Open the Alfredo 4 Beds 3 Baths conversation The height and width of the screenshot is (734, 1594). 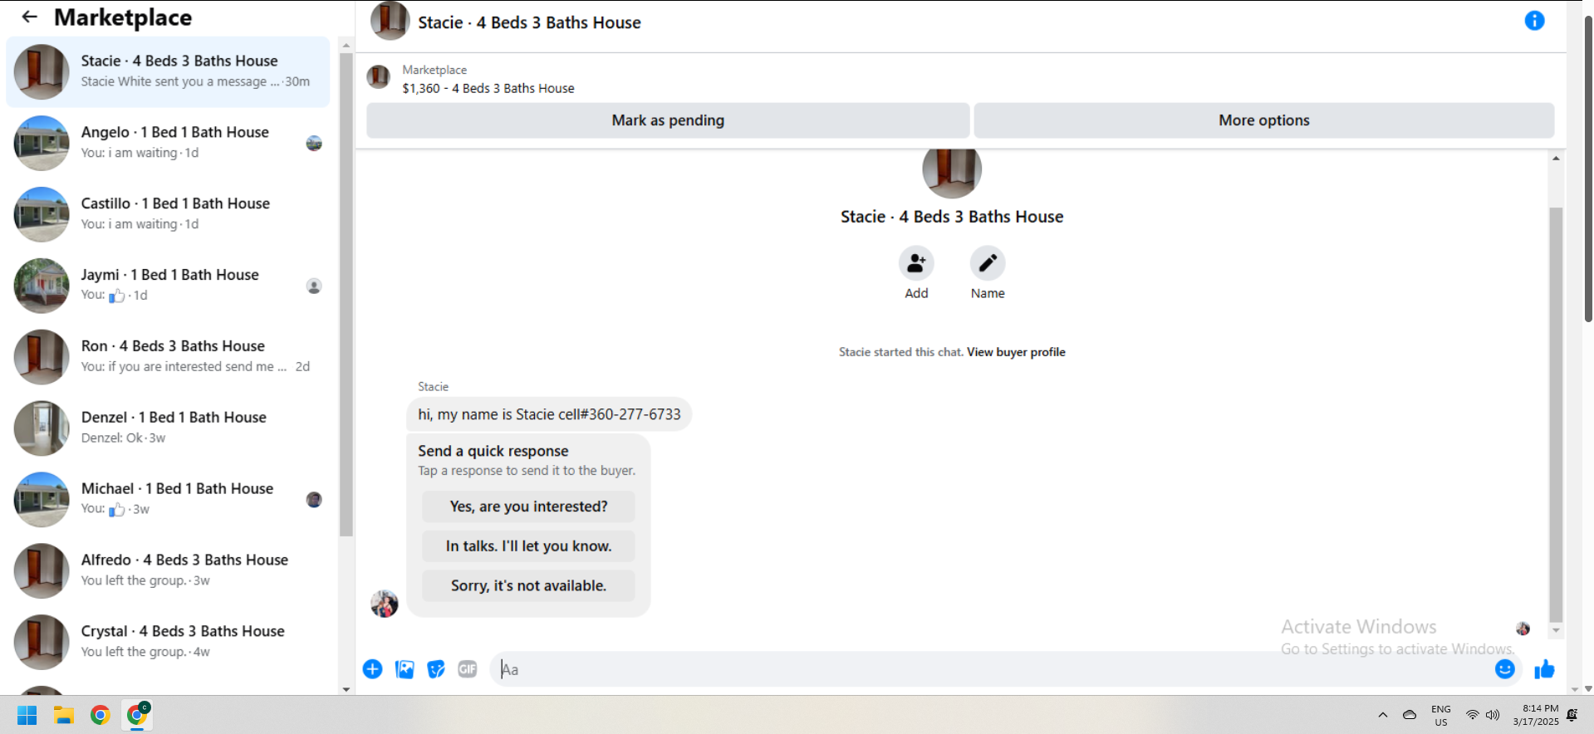tap(168, 571)
